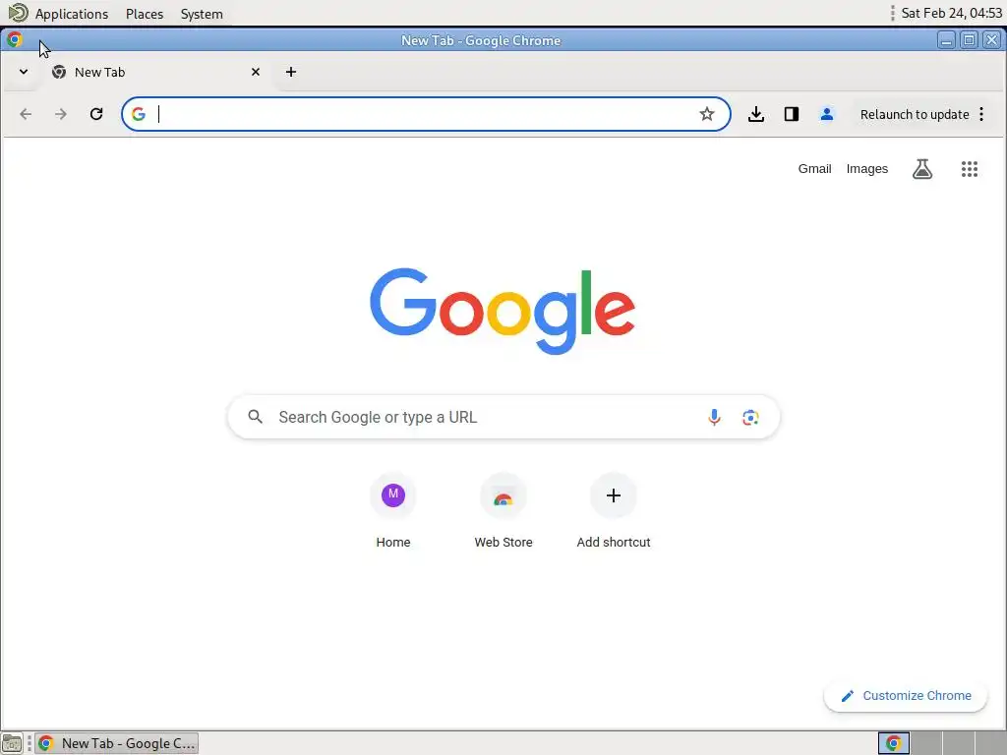Image resolution: width=1007 pixels, height=755 pixels.
Task: Open the Web Store shortcut
Action: (x=503, y=511)
